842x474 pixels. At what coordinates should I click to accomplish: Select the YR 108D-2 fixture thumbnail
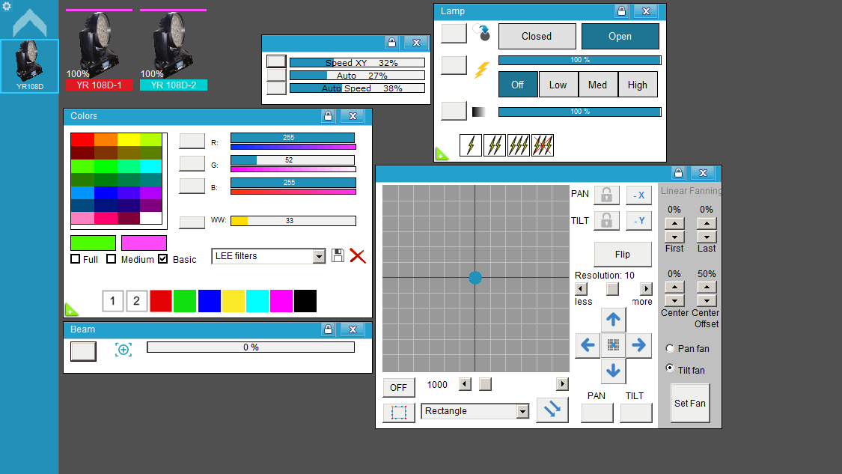[x=173, y=50]
